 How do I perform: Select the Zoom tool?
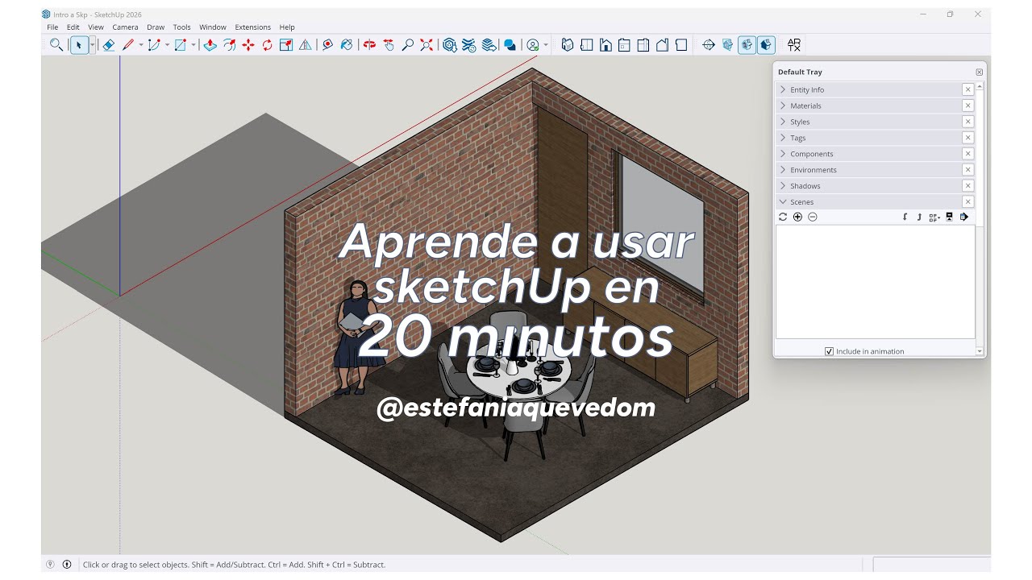408,45
